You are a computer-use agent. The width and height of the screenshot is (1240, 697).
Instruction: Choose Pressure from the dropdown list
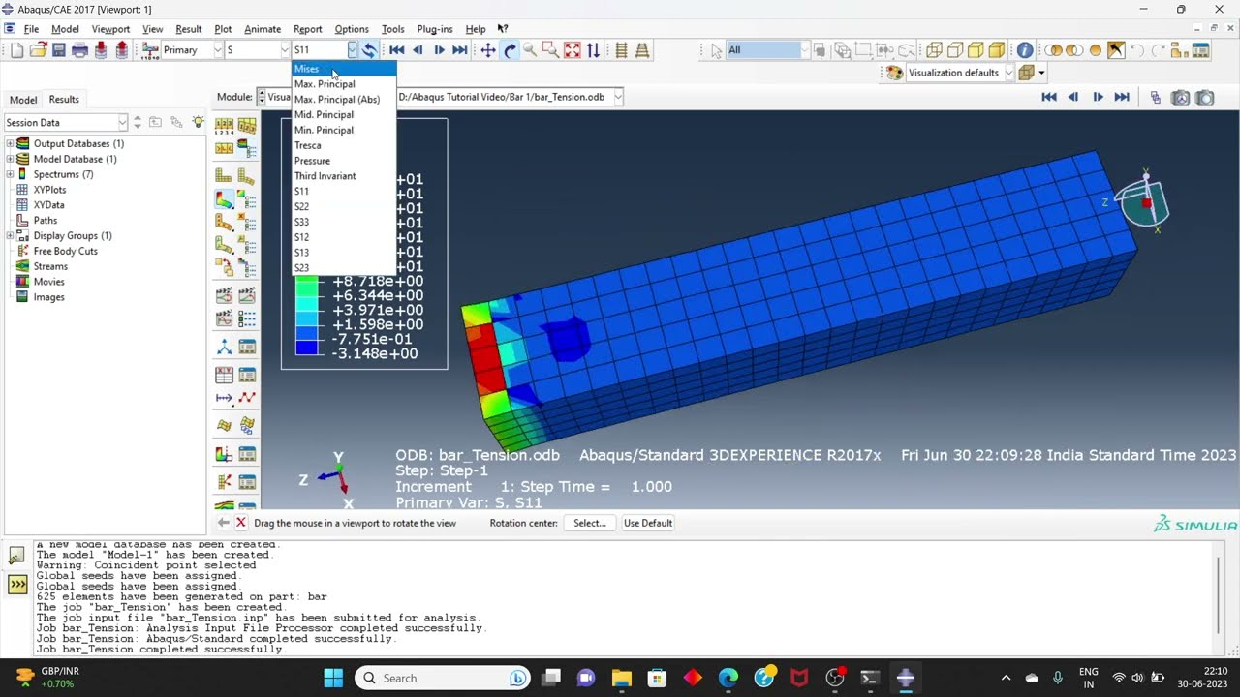[344, 161]
